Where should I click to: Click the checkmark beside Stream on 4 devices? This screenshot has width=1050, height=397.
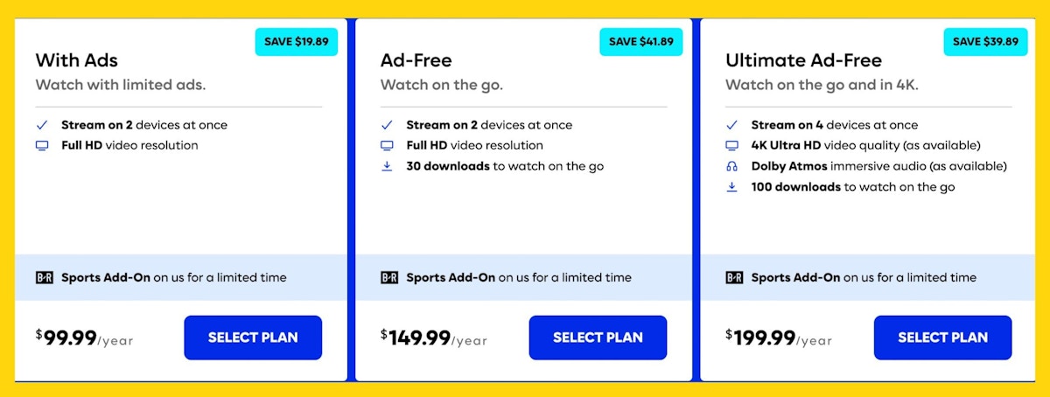pos(732,125)
